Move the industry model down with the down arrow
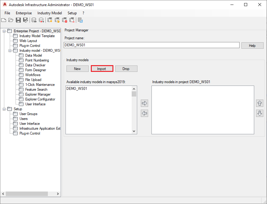The width and height of the screenshot is (267, 204). click(x=259, y=113)
